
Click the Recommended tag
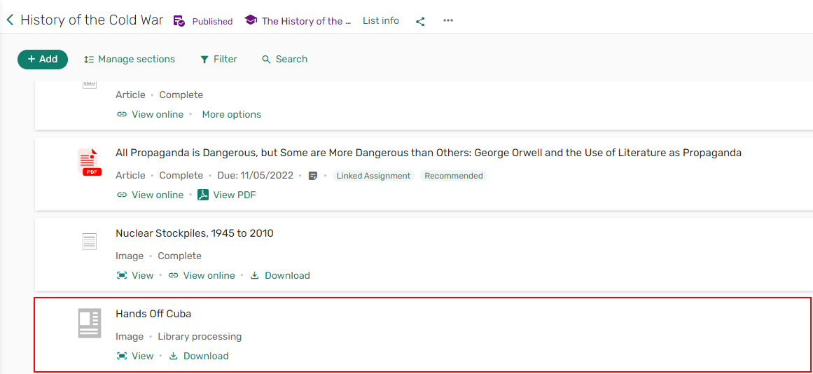click(454, 176)
